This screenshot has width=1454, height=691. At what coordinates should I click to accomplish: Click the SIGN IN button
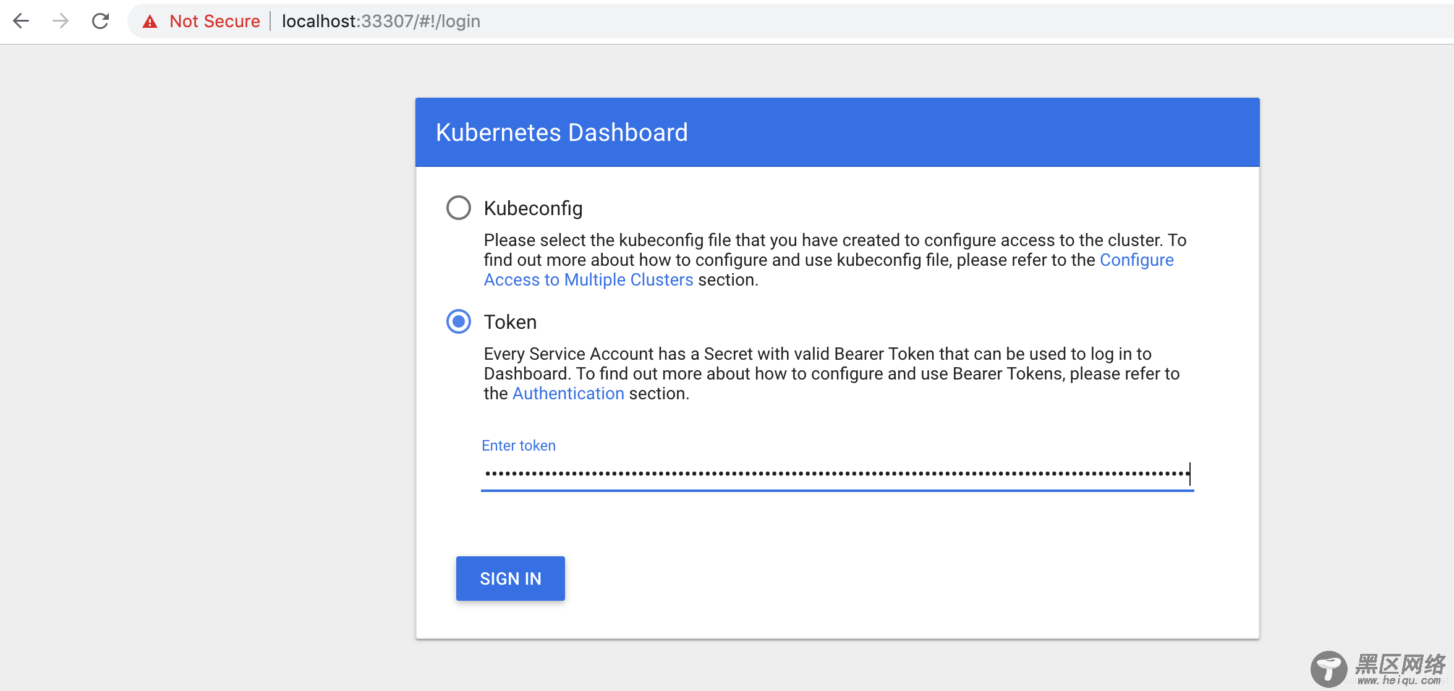[x=511, y=579]
